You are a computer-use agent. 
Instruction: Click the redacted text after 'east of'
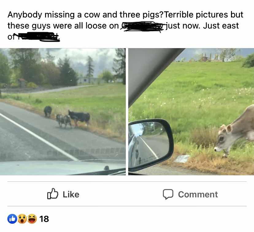[38, 37]
